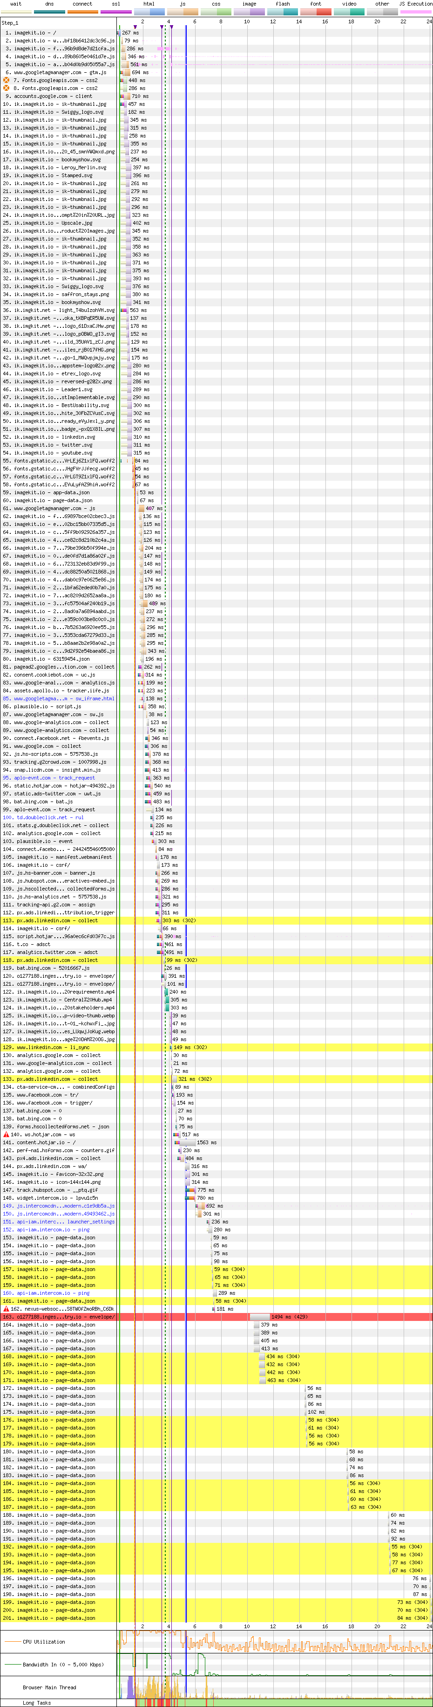
Task: Open api-iam.intercom launcher_settings link, request 151
Action: point(66,1222)
